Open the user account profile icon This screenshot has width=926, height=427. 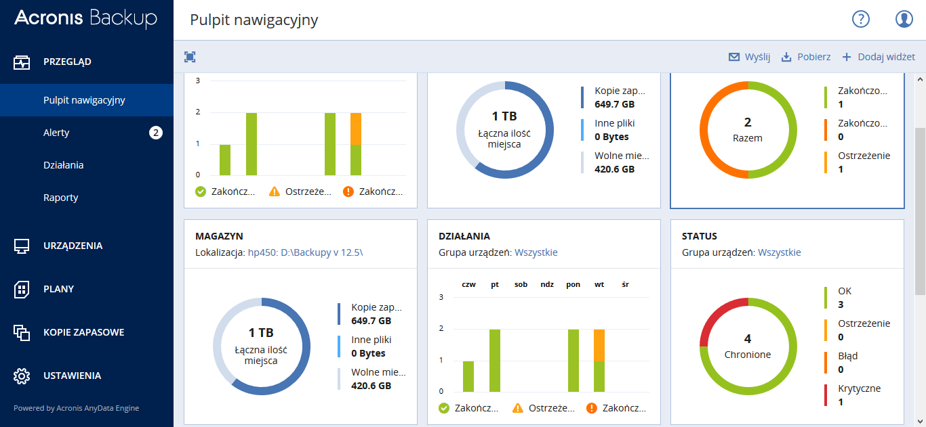tap(904, 20)
